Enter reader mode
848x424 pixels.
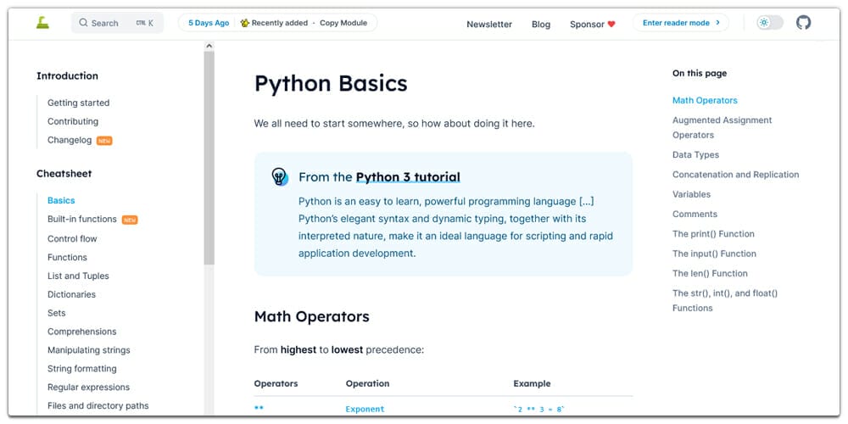pyautogui.click(x=681, y=23)
